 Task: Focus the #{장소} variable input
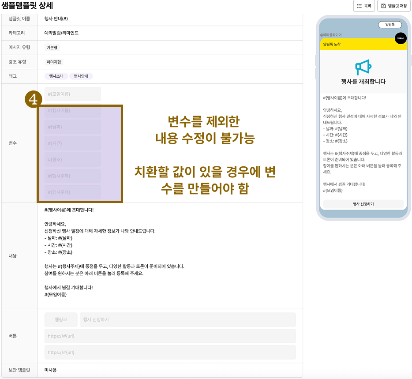coord(72,160)
